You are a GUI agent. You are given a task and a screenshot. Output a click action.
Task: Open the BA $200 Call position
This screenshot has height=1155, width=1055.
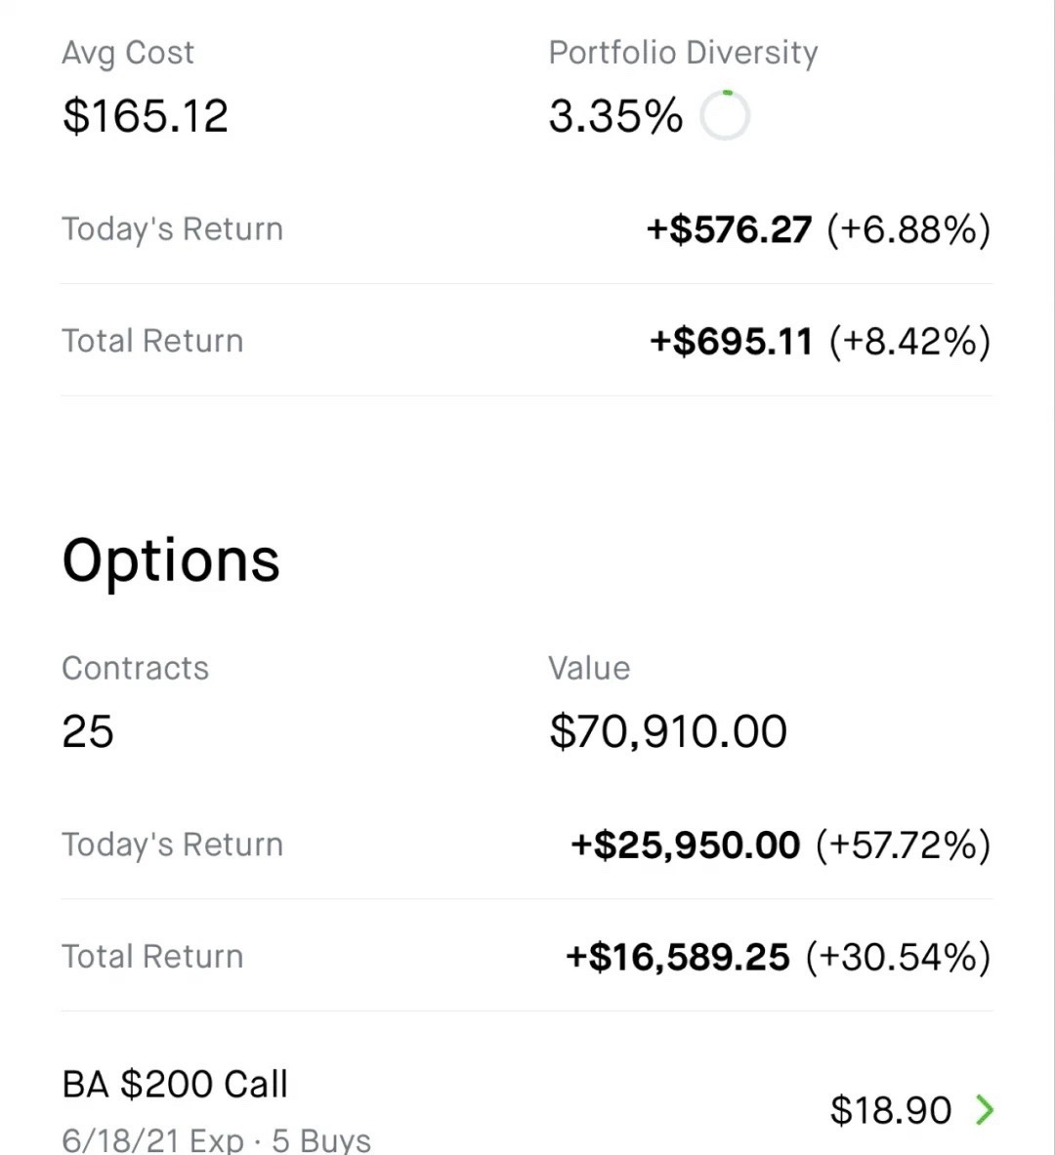tap(175, 1085)
